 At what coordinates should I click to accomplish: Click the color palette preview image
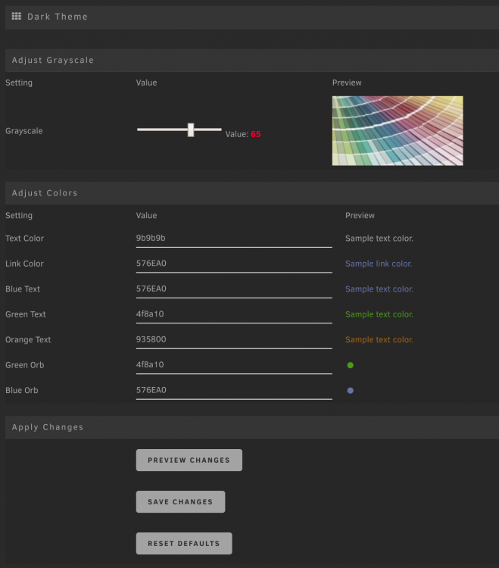click(398, 131)
